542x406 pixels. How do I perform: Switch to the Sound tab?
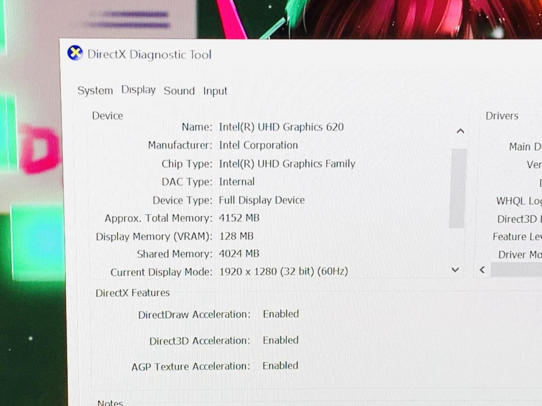coord(179,91)
